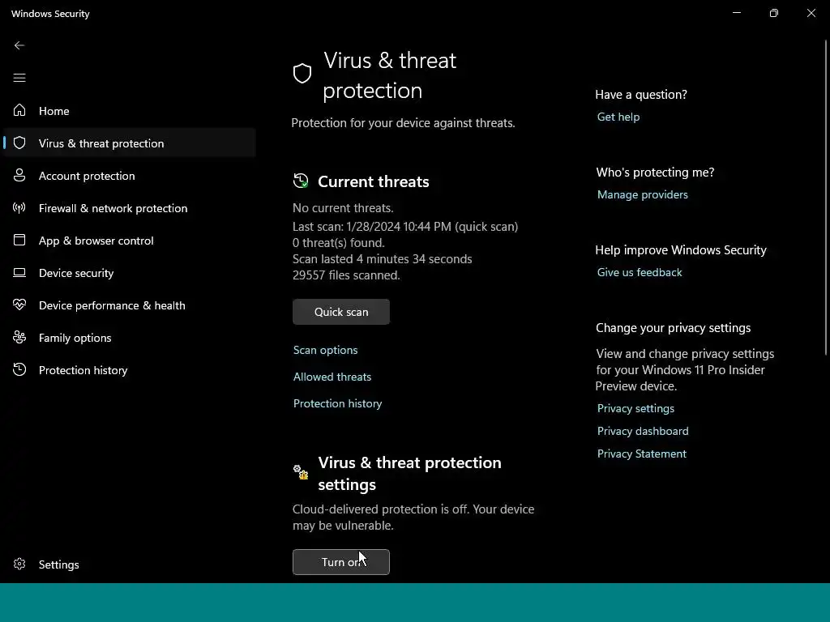This screenshot has width=830, height=622.
Task: Open Allowed threats link
Action: (x=332, y=377)
